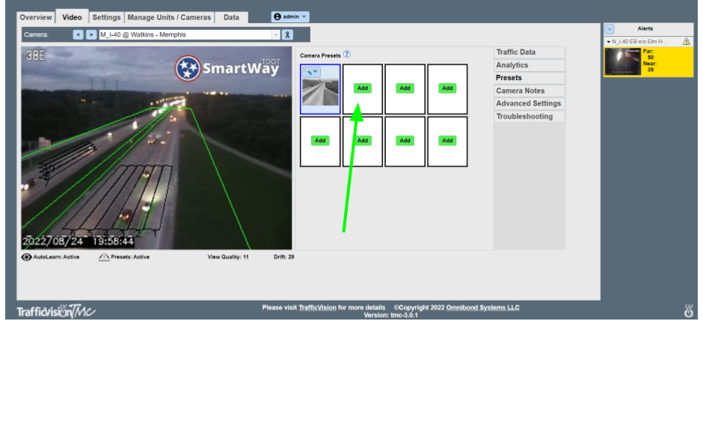The height and width of the screenshot is (428, 703).
Task: Click the Camera Presets heading text
Action: (320, 55)
